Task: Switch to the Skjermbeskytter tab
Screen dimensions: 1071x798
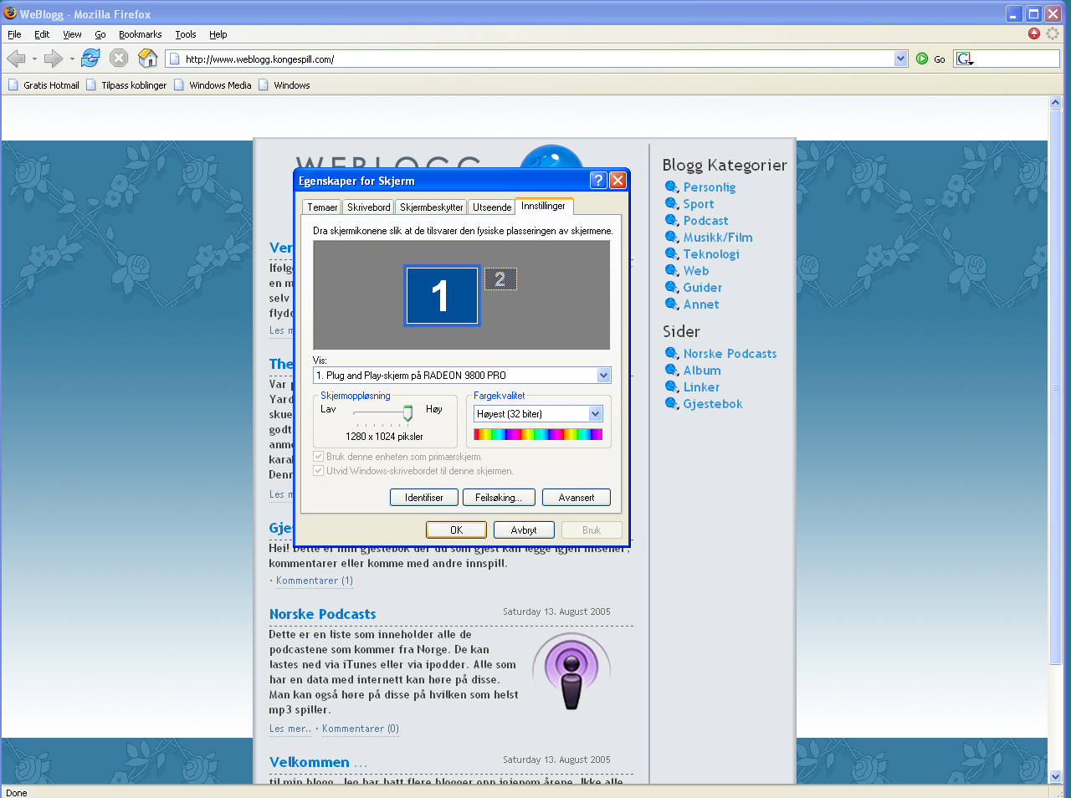Action: click(x=431, y=207)
